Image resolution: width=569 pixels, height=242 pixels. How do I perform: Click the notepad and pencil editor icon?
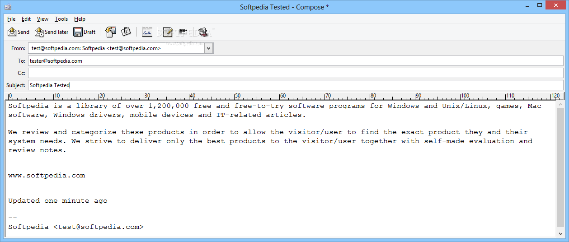point(168,32)
